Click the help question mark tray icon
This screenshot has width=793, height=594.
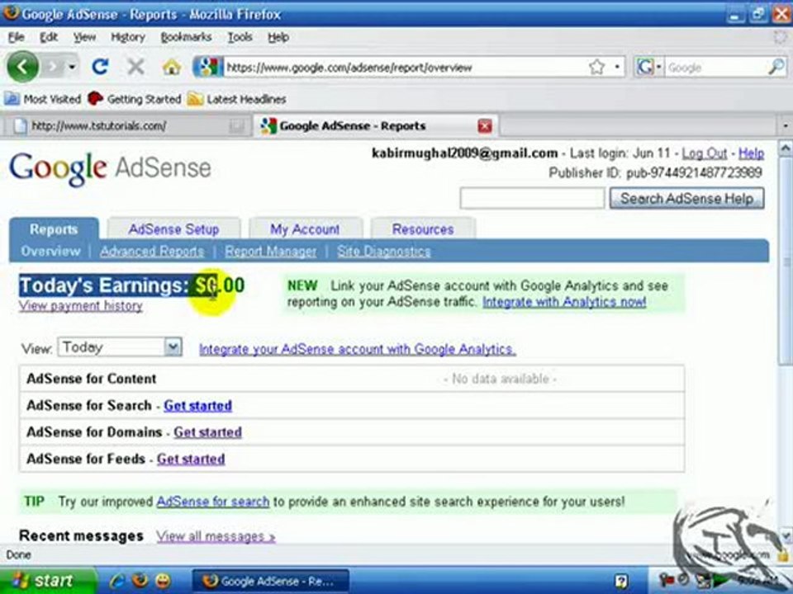point(621,582)
